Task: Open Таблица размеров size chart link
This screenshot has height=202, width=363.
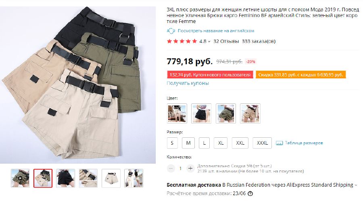Action: point(304,143)
